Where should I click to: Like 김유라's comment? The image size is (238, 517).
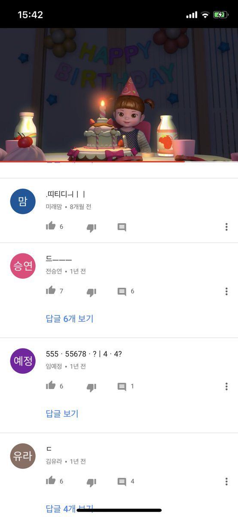coord(51,480)
